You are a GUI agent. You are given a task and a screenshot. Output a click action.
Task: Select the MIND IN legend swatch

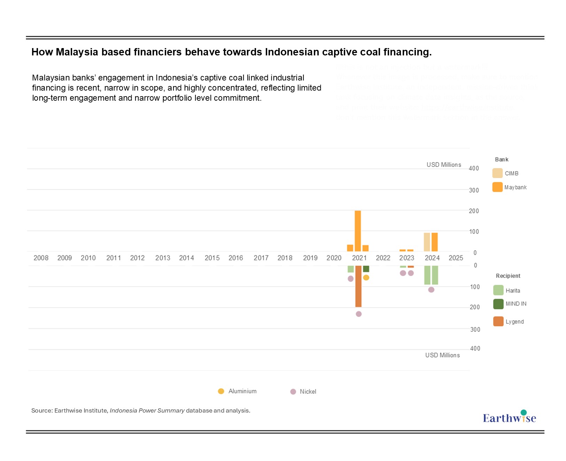[498, 304]
